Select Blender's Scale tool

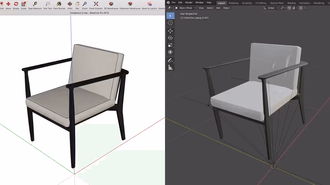(x=170, y=45)
